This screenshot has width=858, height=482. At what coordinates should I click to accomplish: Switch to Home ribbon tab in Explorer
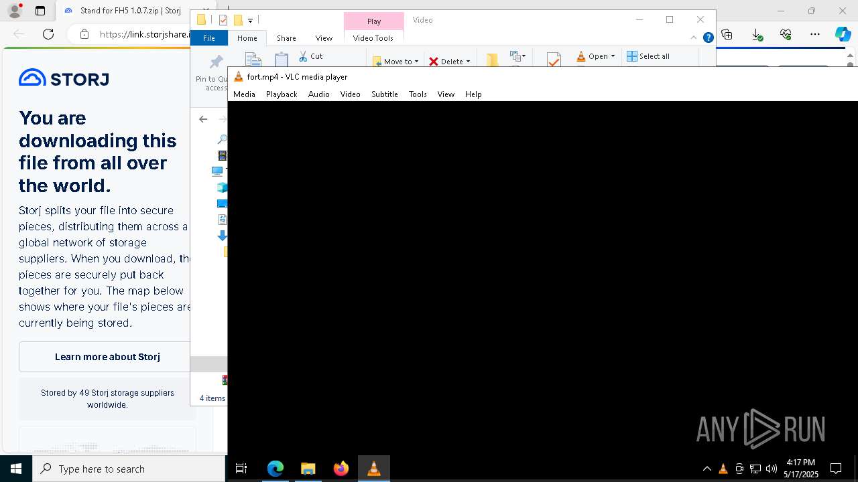tap(247, 38)
